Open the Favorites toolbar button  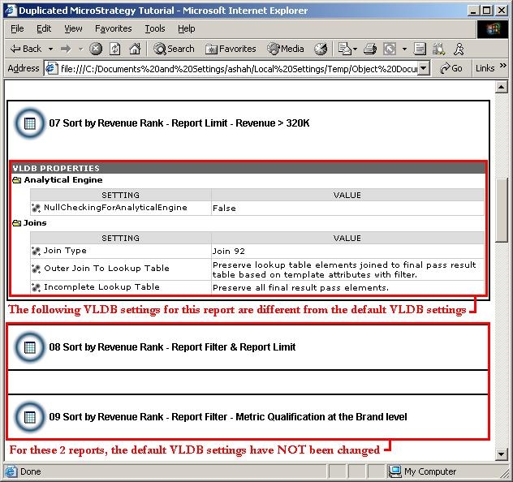click(x=231, y=49)
